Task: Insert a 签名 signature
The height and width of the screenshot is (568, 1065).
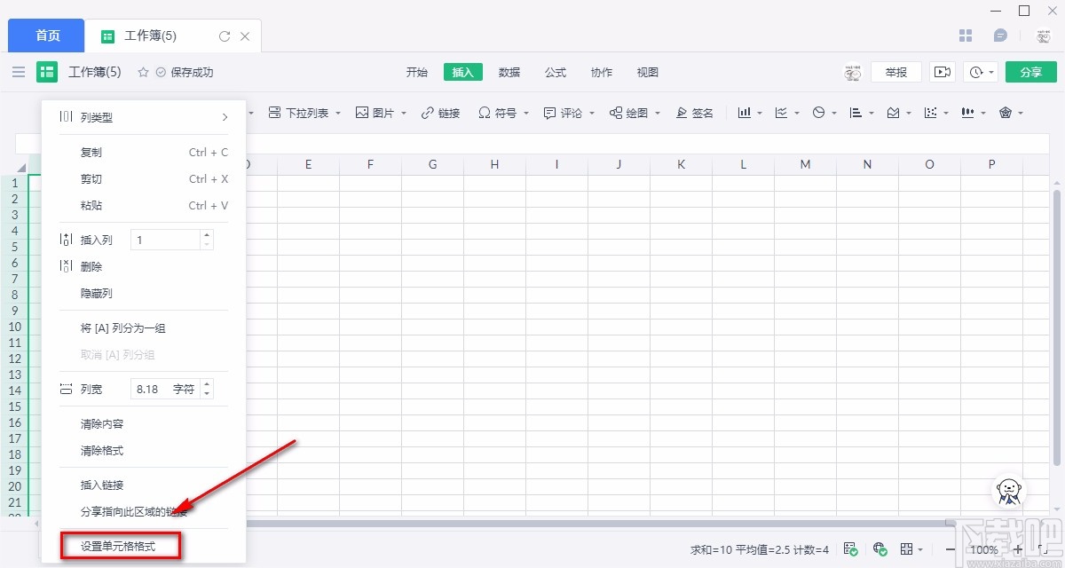Action: tap(695, 113)
